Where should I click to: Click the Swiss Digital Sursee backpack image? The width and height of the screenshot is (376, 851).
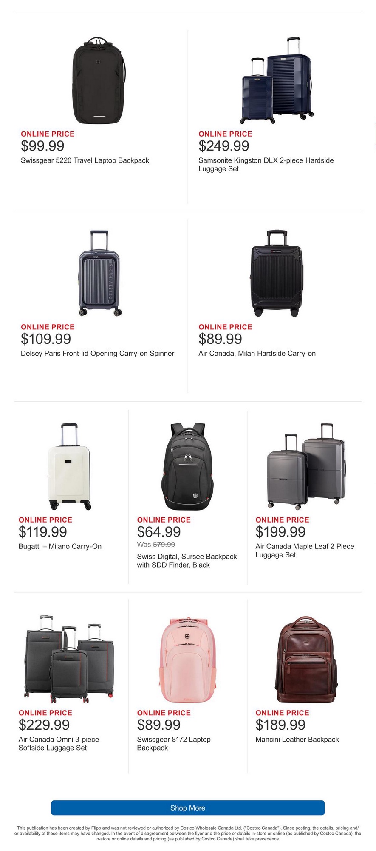click(x=188, y=466)
